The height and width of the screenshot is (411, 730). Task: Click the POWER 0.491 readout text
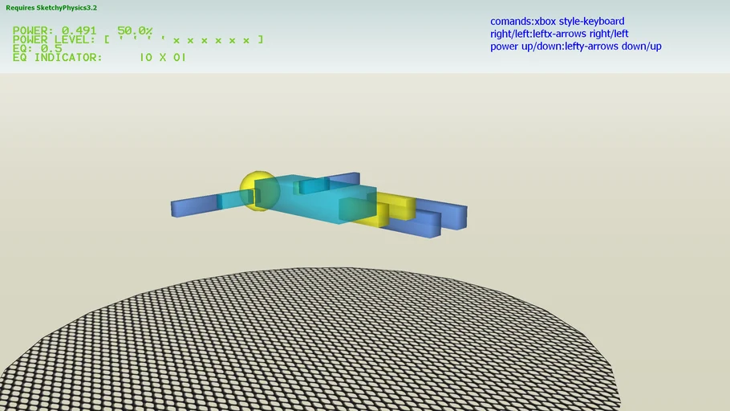[54, 31]
